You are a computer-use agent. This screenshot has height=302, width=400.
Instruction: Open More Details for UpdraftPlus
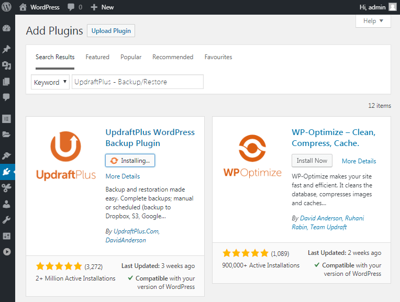point(123,176)
